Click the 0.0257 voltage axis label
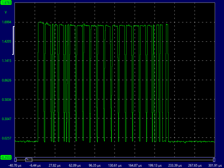Screen dimensions: 224x168 click(x=6, y=138)
